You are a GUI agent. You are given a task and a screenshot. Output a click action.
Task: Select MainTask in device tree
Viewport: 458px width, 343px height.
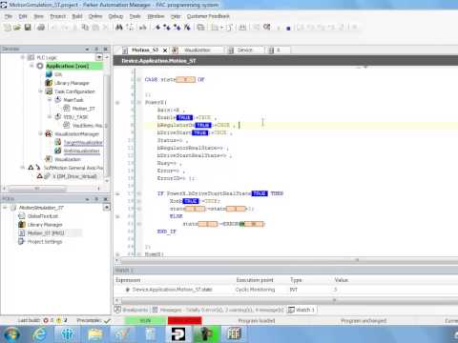[x=73, y=100]
